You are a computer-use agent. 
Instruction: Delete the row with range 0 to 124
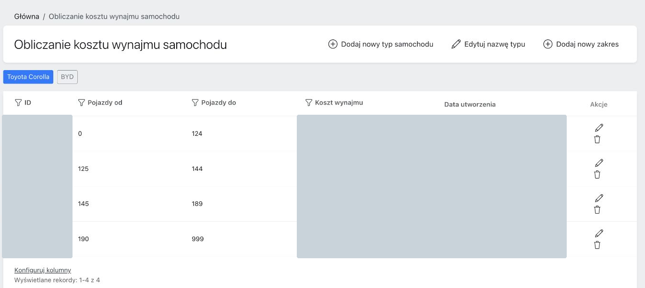coord(597,139)
